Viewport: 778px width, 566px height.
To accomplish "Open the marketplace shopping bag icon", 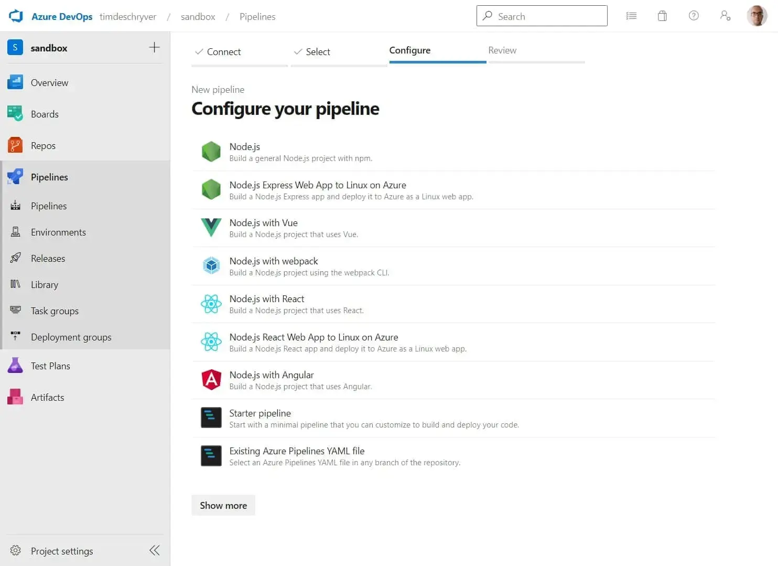I will [662, 16].
